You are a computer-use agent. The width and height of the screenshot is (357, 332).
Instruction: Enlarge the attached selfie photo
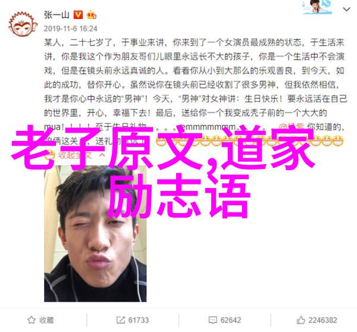[x=95, y=233]
